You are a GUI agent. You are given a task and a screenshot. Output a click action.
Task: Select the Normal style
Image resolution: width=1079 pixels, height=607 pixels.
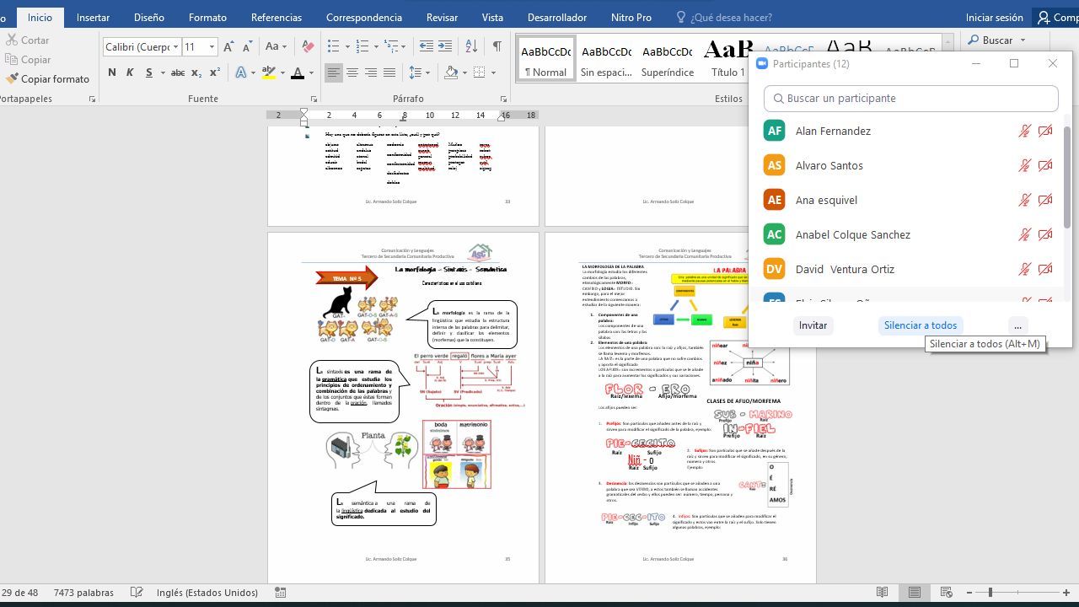click(545, 59)
